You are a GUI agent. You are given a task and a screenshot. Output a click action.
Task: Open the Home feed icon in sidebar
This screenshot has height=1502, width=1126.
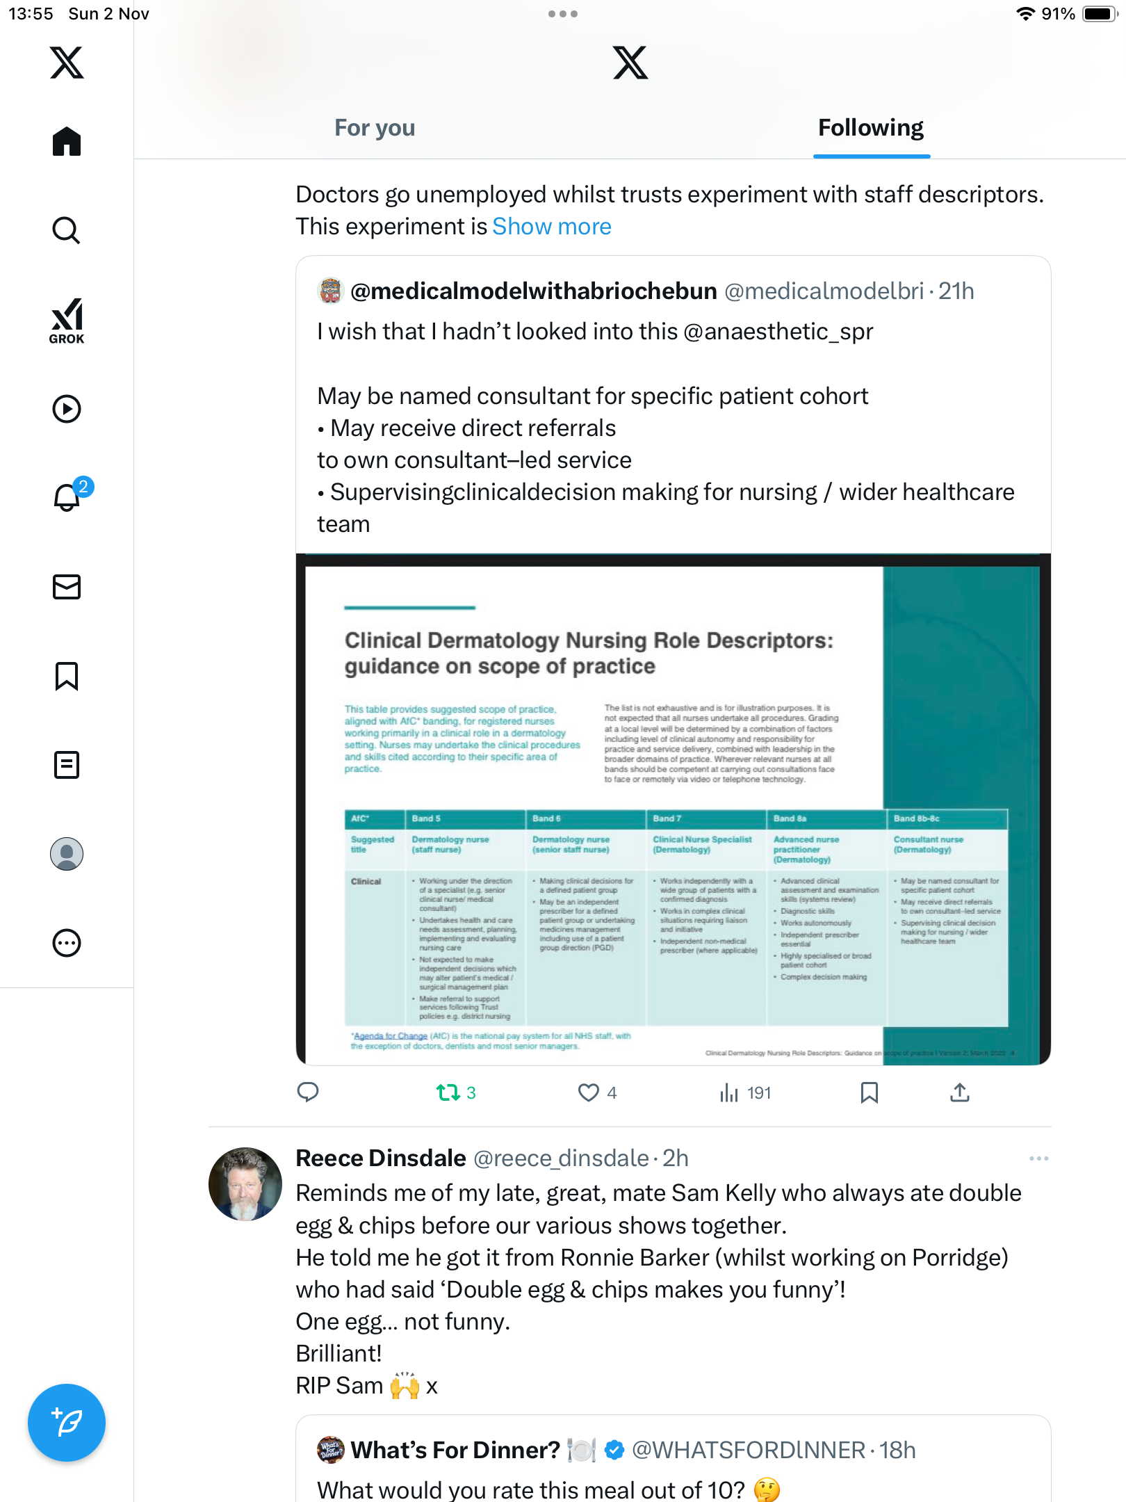click(67, 142)
